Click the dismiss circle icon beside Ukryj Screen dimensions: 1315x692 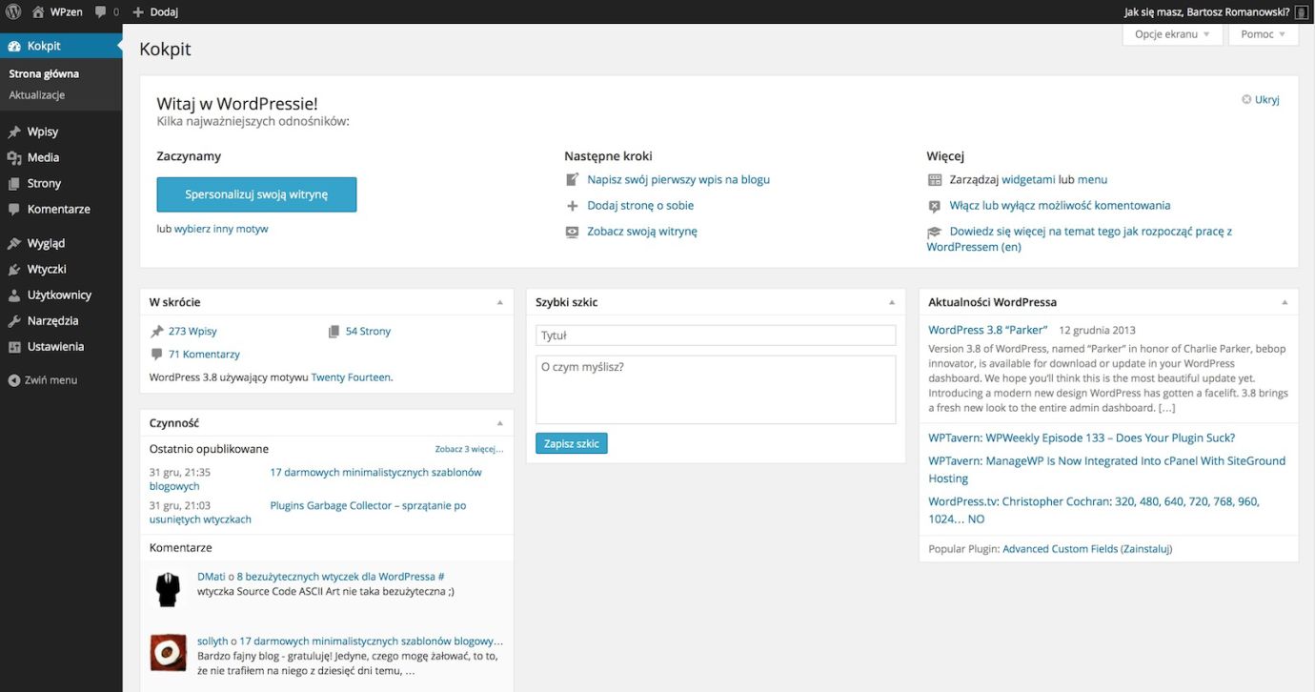click(1246, 99)
